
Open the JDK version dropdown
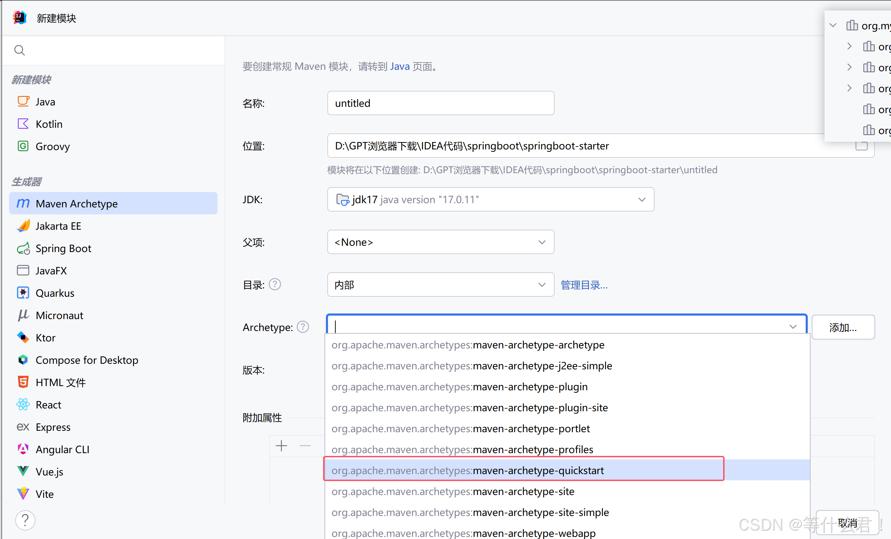point(641,200)
